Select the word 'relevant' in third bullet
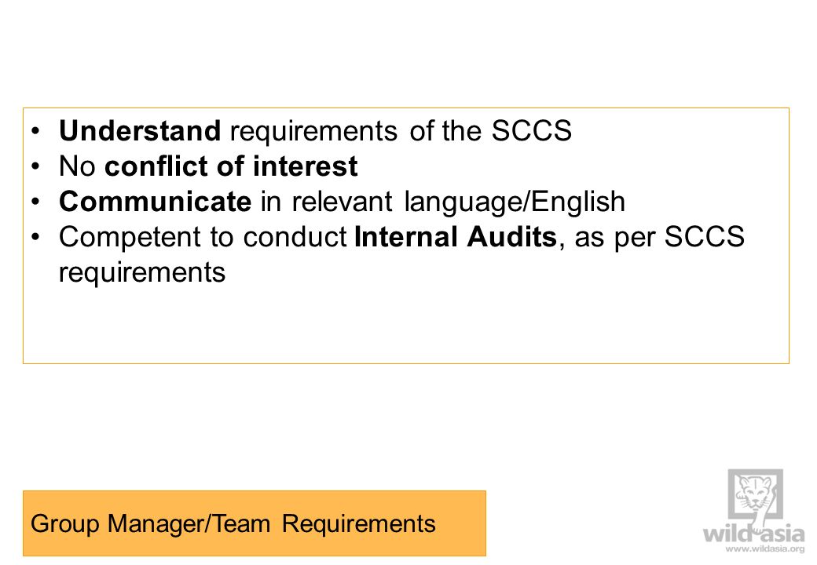Viewport: 817px width, 565px height. coord(342,202)
